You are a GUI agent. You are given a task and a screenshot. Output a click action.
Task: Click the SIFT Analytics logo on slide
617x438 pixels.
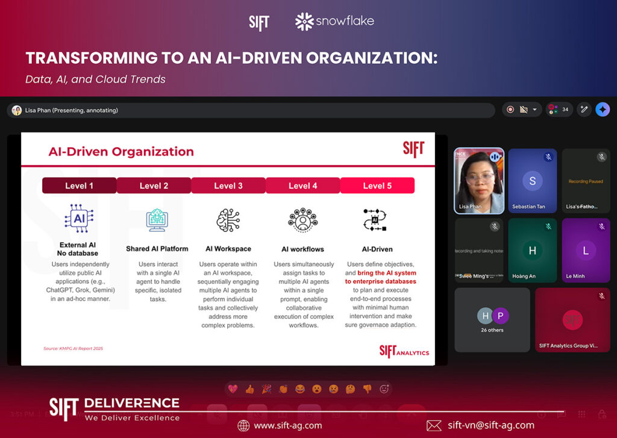pyautogui.click(x=404, y=351)
